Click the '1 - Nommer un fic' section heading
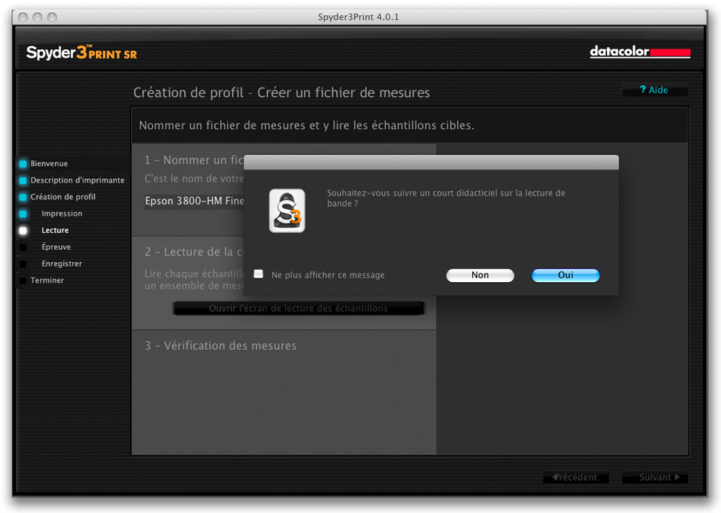Screen dimensions: 721x513 [193, 160]
